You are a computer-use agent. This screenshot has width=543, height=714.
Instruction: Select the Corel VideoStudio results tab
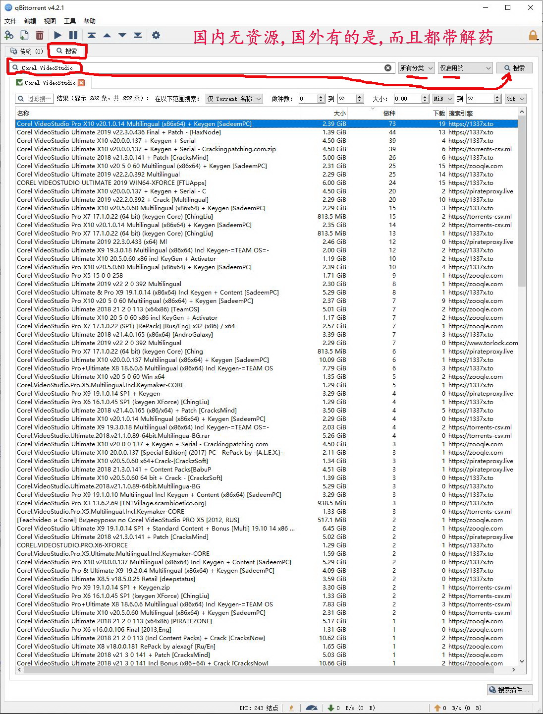tap(50, 83)
